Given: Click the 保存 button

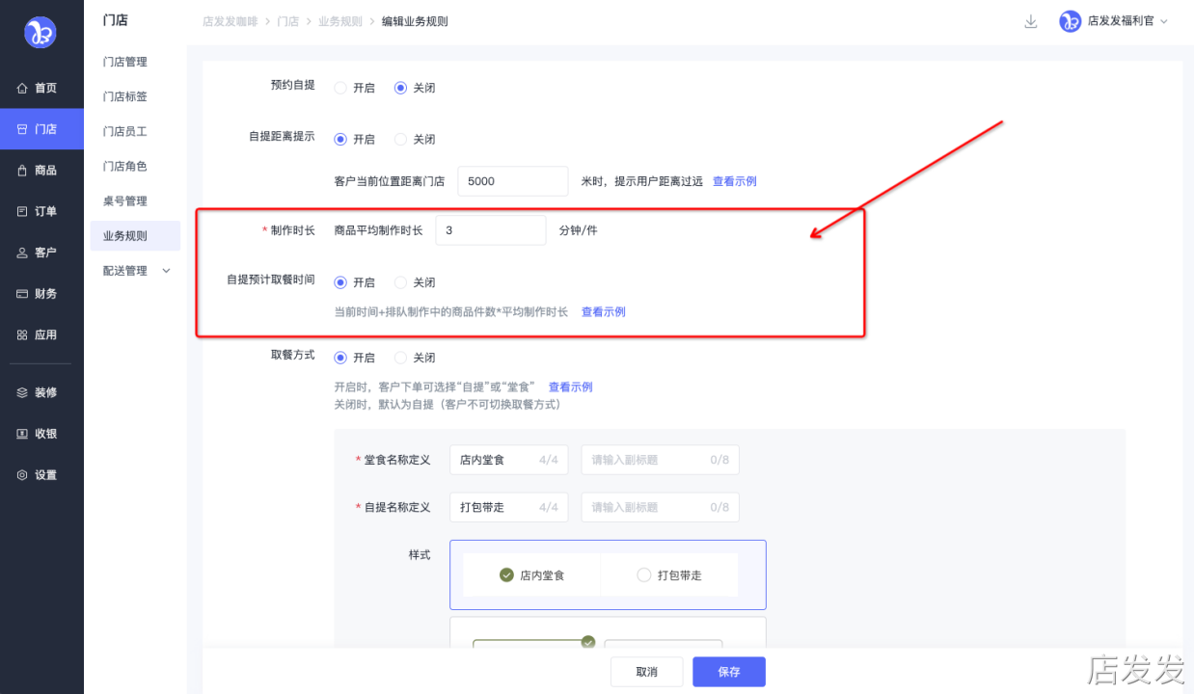Looking at the screenshot, I should click(x=729, y=672).
